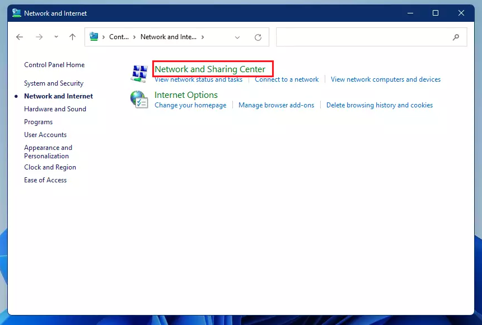Click the Internet Options globe icon

pyautogui.click(x=139, y=99)
